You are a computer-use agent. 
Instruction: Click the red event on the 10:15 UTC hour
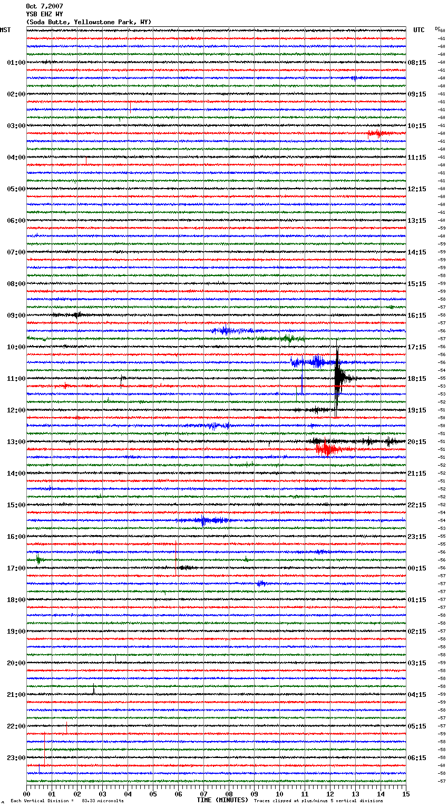click(x=381, y=134)
